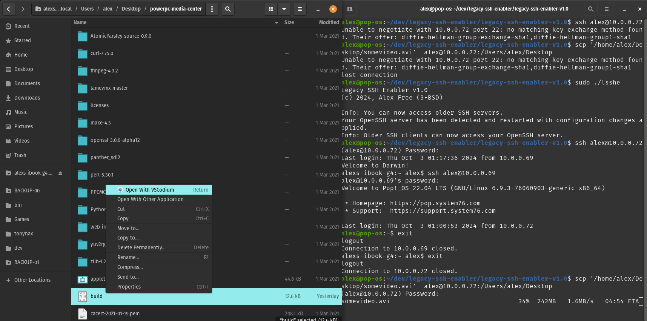Open the file manager hamburger menu

click(x=300, y=9)
